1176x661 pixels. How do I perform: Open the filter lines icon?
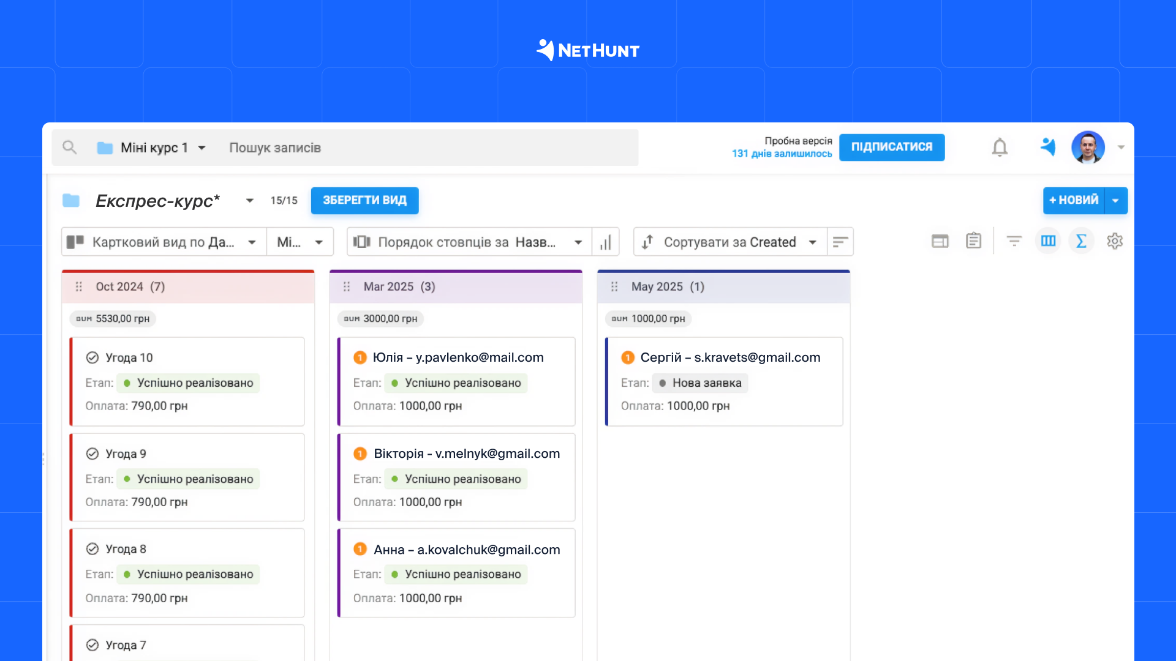(1014, 241)
